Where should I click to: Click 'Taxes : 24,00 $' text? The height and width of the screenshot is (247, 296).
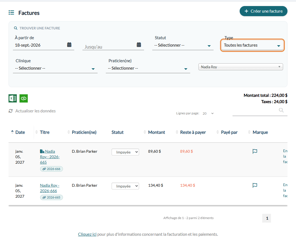point(274,102)
